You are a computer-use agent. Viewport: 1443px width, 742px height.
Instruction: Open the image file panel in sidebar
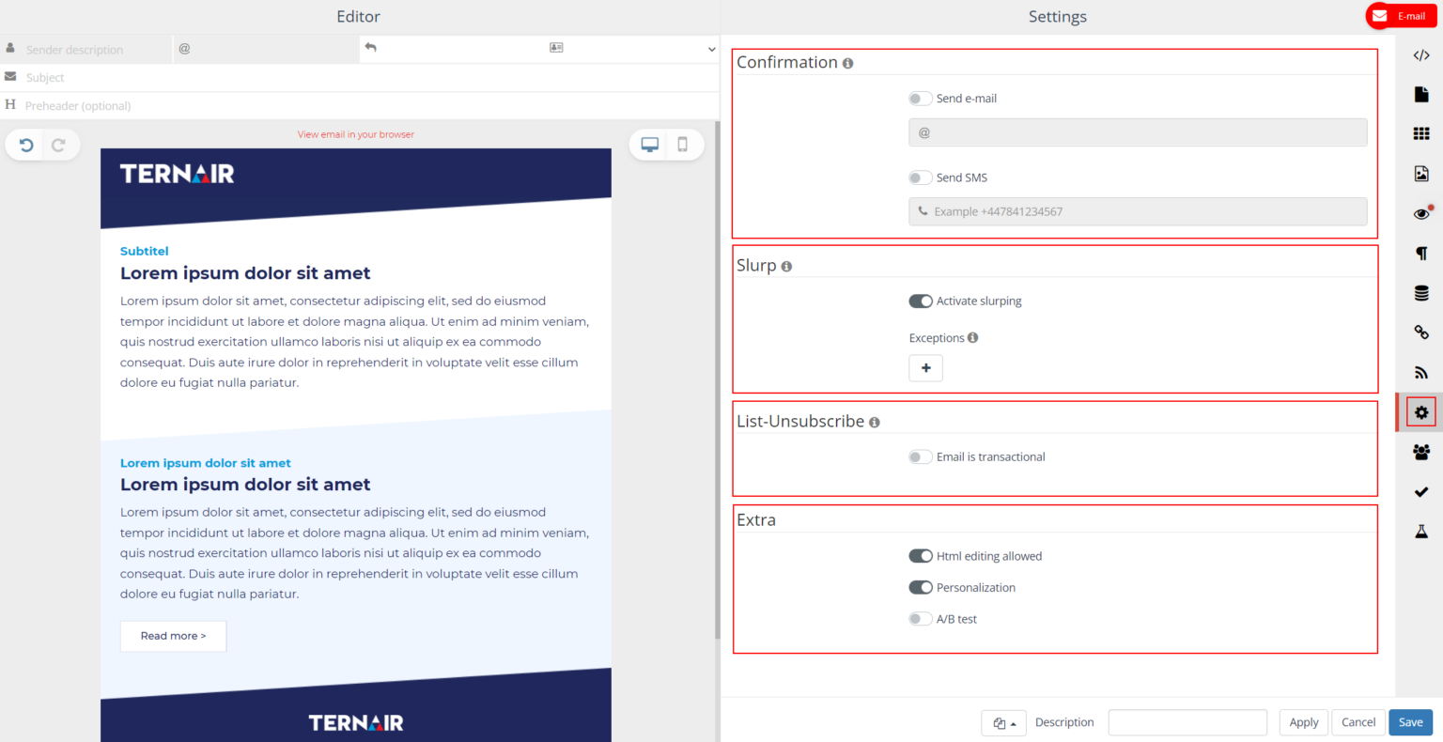(1421, 174)
